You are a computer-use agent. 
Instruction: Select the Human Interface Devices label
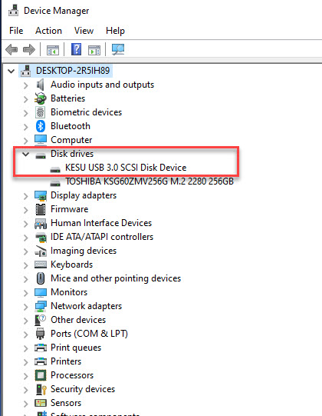pos(101,223)
